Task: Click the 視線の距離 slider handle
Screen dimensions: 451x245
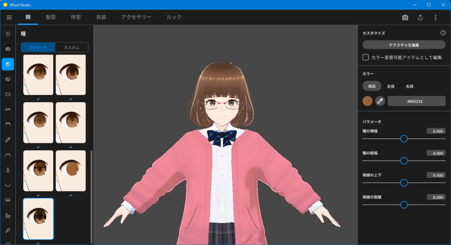Action: (404, 205)
